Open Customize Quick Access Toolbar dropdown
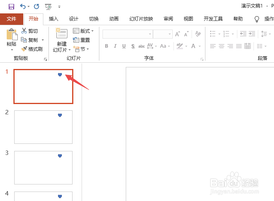Screen dimensions: 274x201 tap(59, 7)
